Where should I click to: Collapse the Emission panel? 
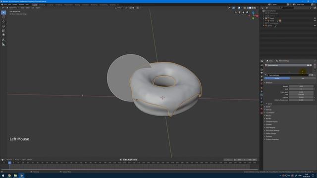pyautogui.click(x=269, y=83)
